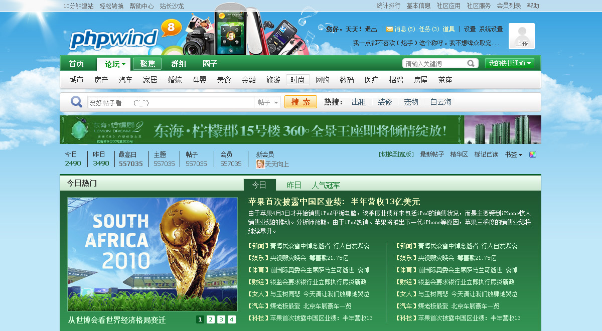
Task: Click the 东海·柠檬郡 banner ad
Action: coord(300,129)
